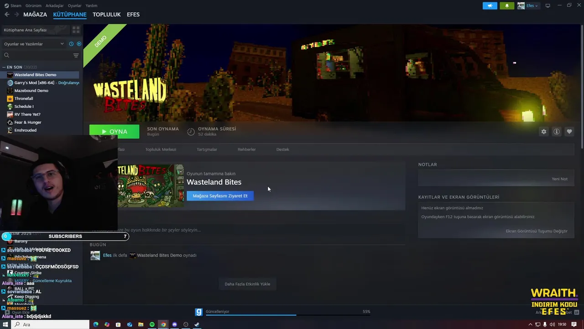
Task: Open Microsoft Store from taskbar
Action: pos(118,324)
